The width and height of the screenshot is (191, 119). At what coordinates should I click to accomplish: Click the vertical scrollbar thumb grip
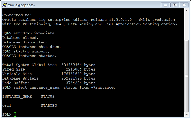click(x=186, y=76)
